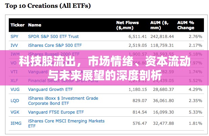
Task: Select the LQD ticker link
Action: [x=15, y=100]
